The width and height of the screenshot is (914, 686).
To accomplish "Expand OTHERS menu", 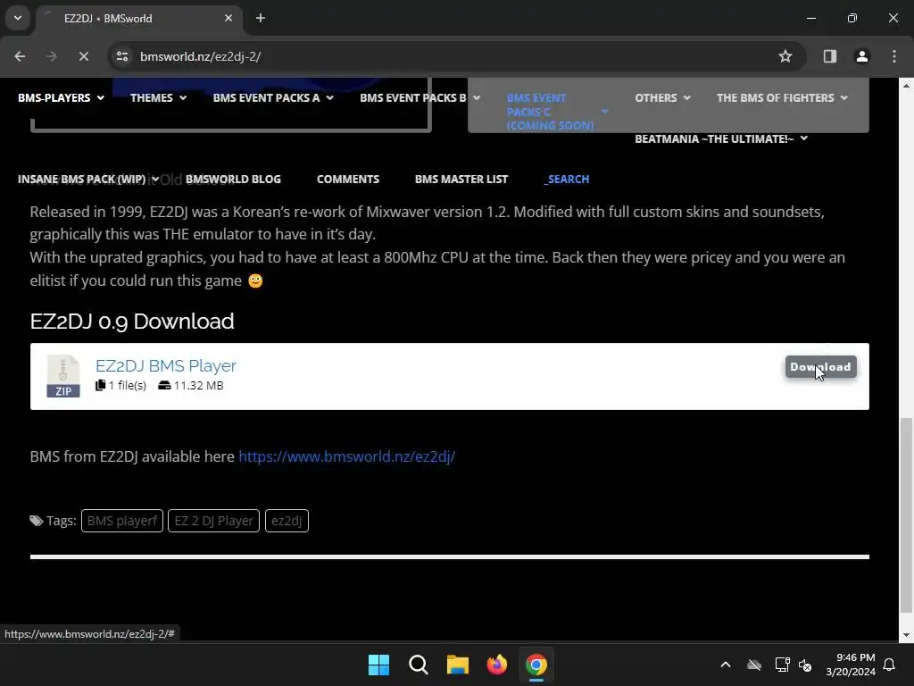I will point(663,98).
